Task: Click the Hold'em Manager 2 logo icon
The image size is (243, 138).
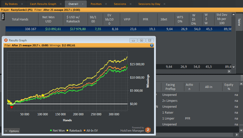Action: tap(148, 130)
